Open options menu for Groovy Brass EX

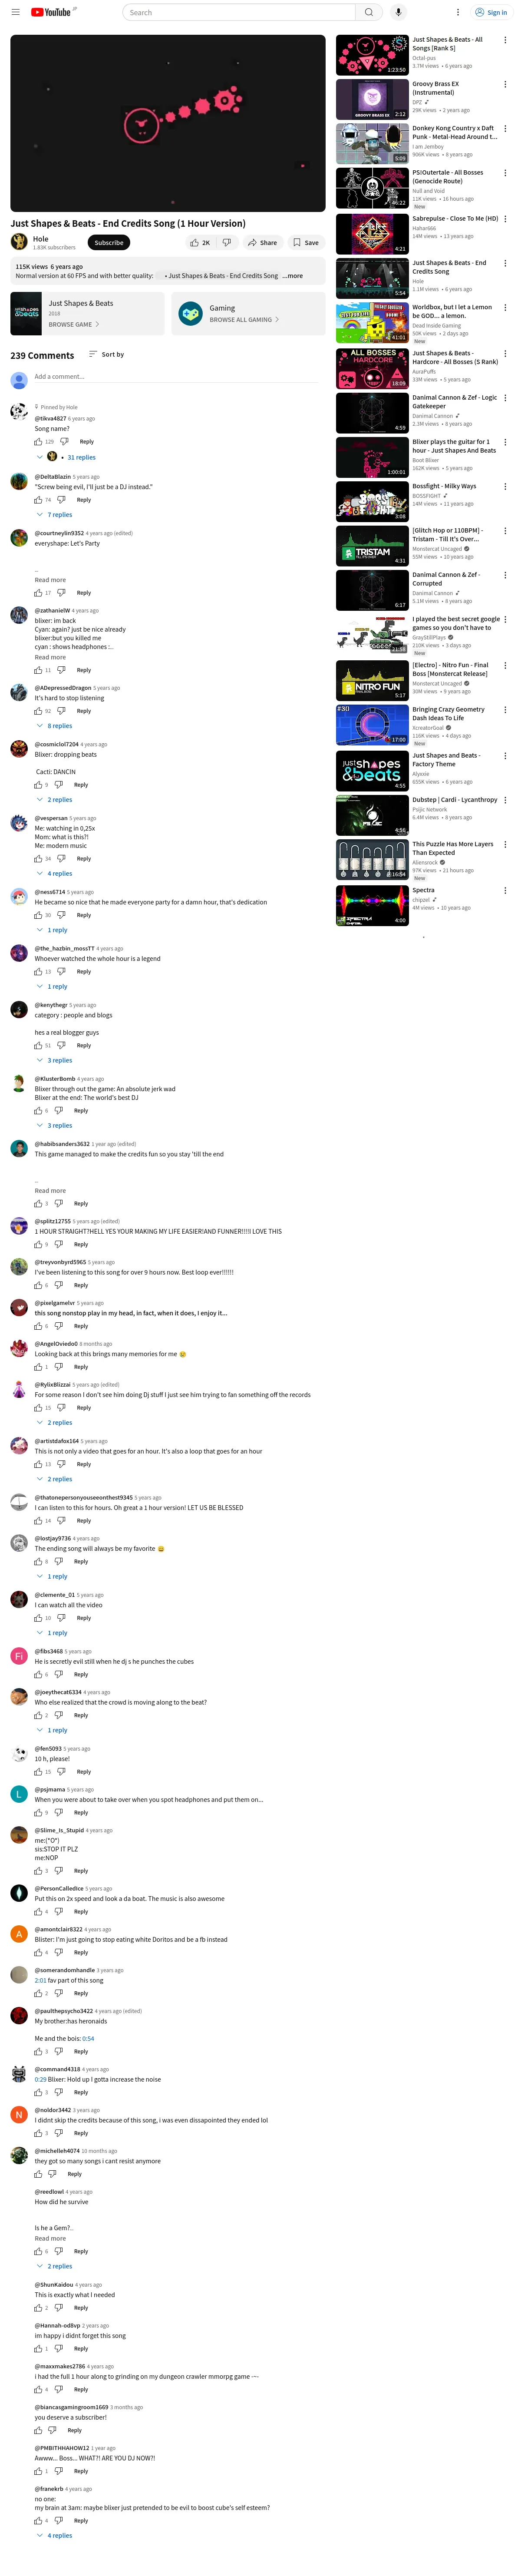504,84
